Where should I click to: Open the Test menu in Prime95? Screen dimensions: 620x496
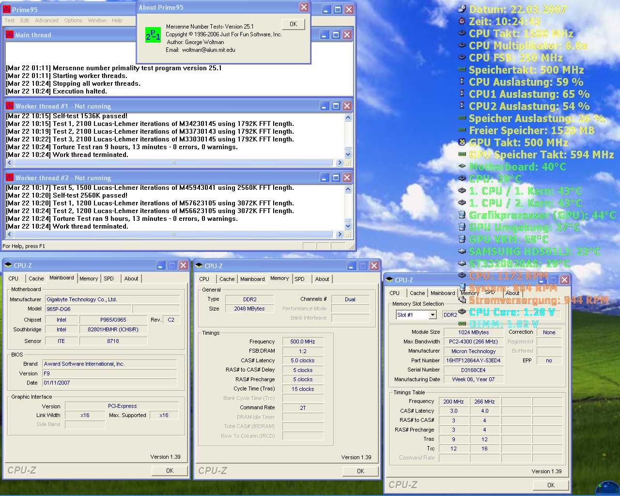(x=10, y=20)
